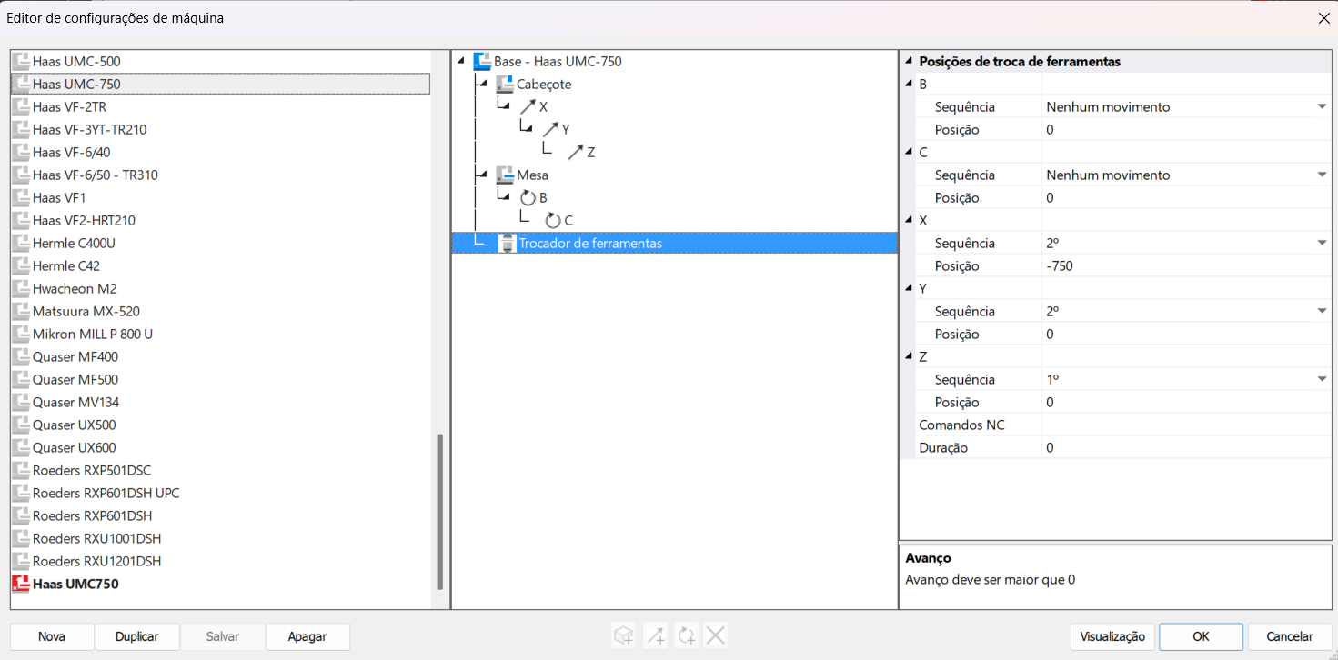
Task: Click the machine icon beside Quaser MV134
Action: [21, 402]
